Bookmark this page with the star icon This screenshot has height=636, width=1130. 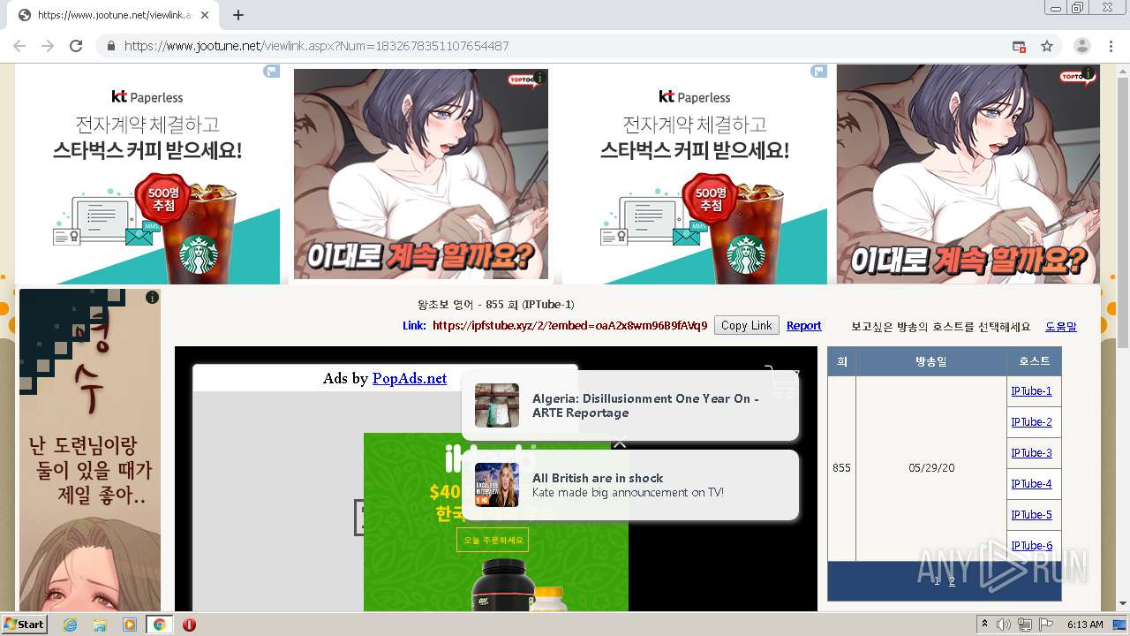tap(1047, 46)
